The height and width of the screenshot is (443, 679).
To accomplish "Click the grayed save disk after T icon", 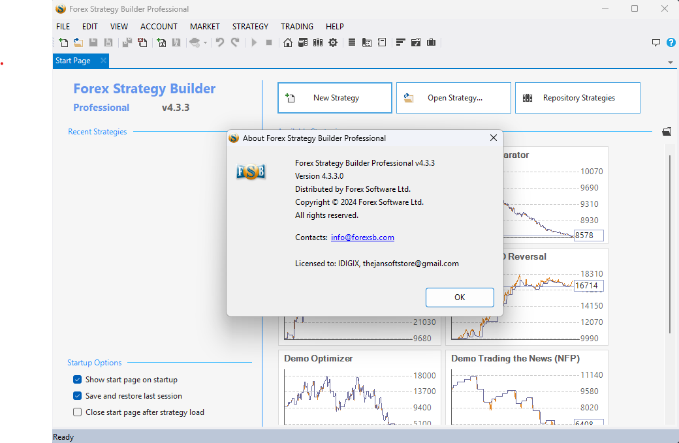I will pos(176,42).
